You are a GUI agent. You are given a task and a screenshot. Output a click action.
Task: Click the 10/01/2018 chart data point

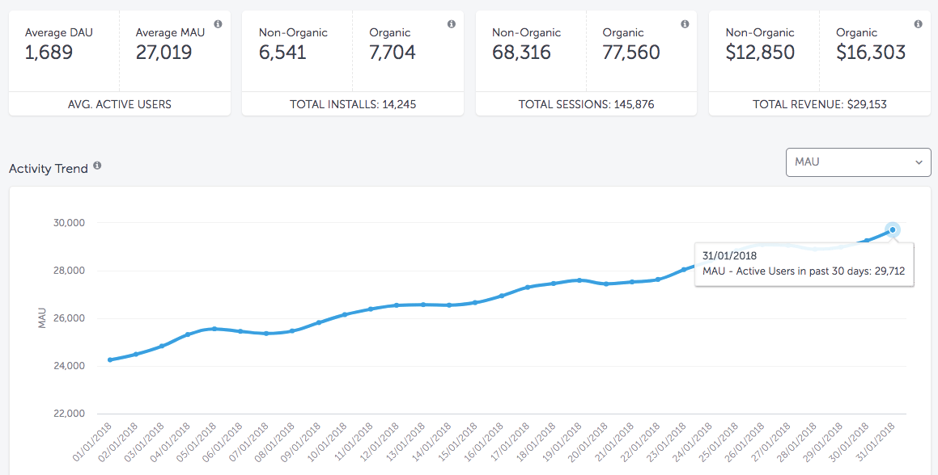click(345, 314)
